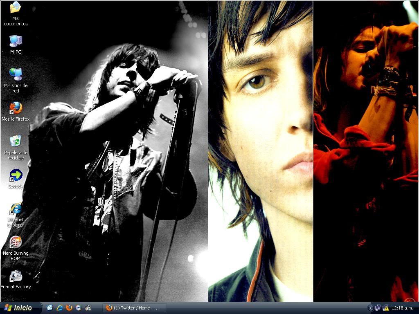This screenshot has height=314, width=419.
Task: Click Show Desktop in quick launch
Action: (x=50, y=308)
